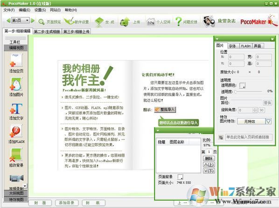
Task: Switch to 字体 tab in properties panel
Action: (233, 46)
